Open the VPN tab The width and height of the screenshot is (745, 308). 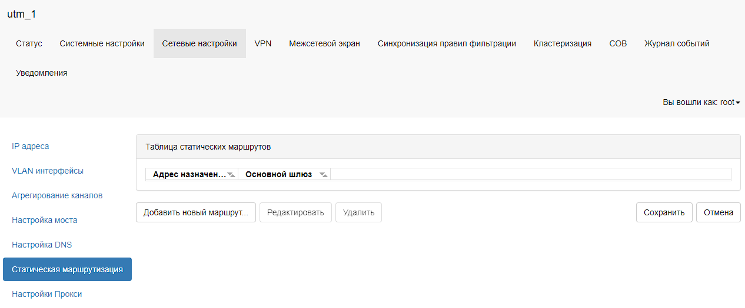pyautogui.click(x=263, y=43)
